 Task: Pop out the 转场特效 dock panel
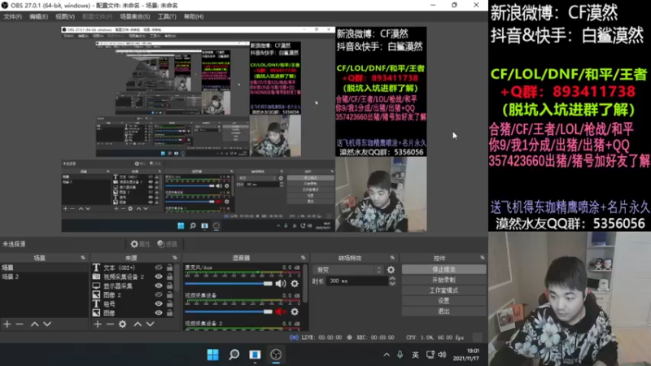click(x=392, y=258)
